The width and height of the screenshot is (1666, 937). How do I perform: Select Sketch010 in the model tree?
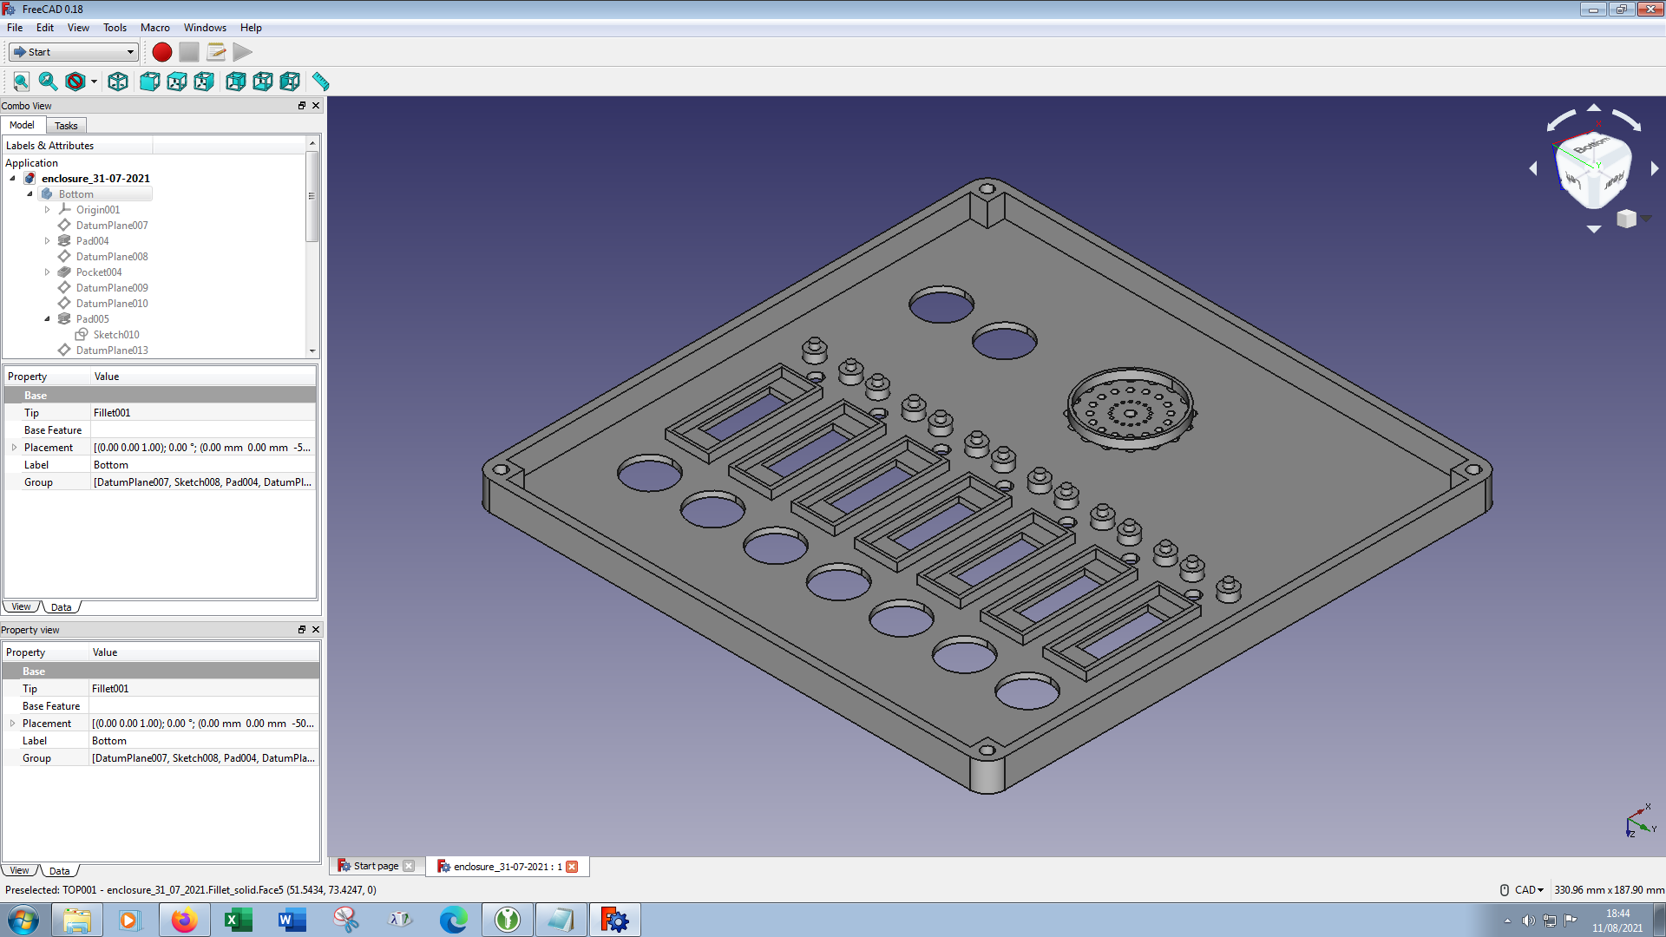coord(115,335)
